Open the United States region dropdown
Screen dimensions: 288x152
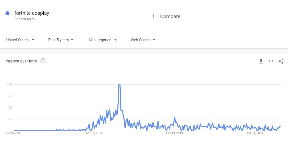(20, 40)
